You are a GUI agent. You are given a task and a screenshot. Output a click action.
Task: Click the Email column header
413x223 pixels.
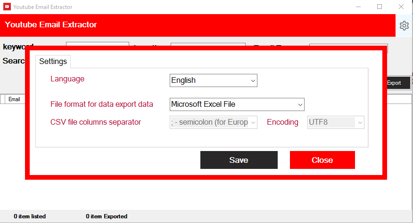(15, 99)
